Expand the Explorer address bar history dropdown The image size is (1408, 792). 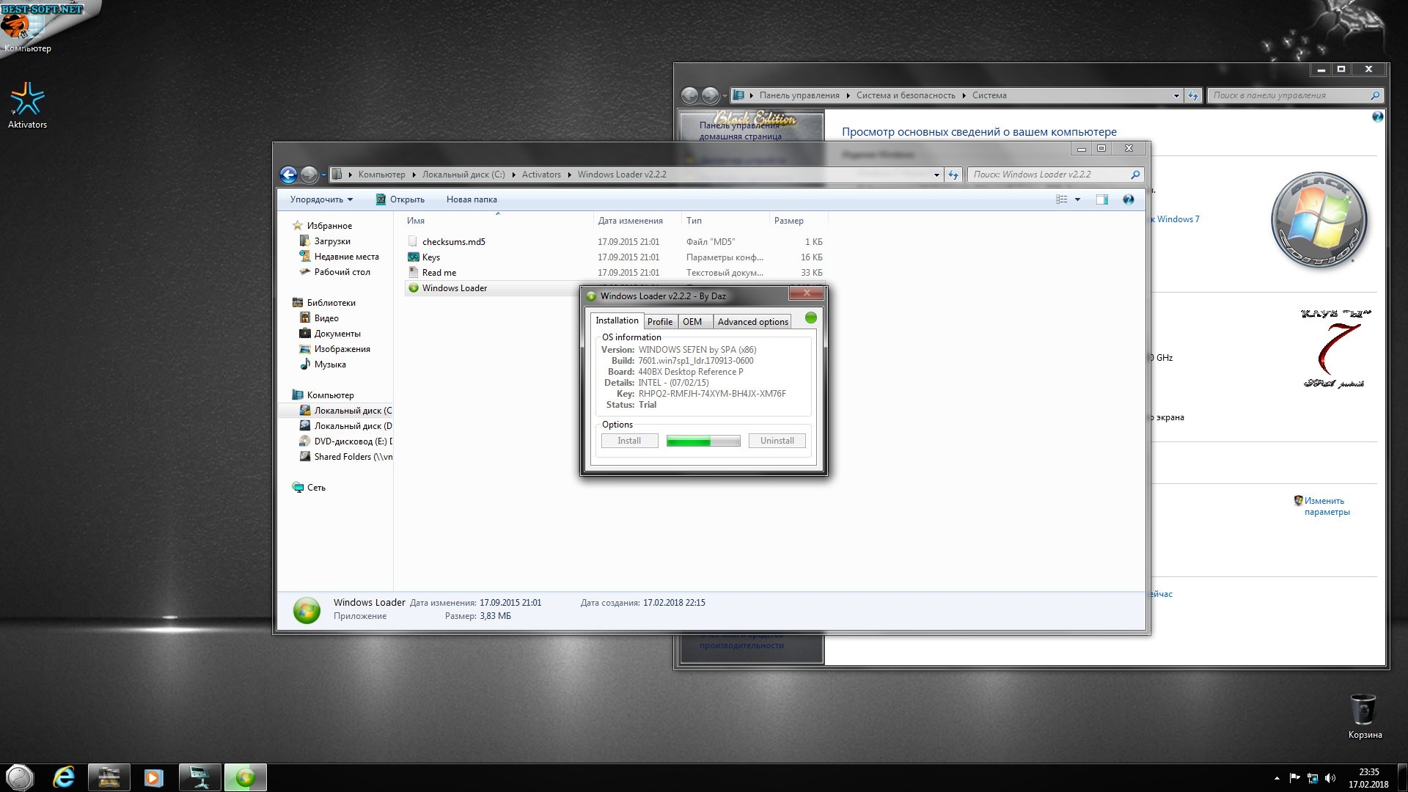pos(936,175)
